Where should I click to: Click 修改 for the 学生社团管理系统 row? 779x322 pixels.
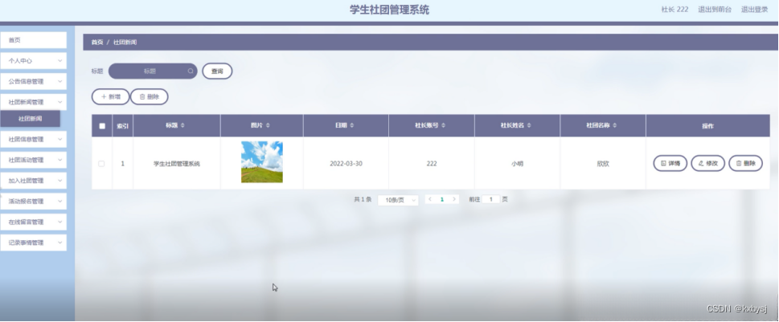tap(708, 163)
